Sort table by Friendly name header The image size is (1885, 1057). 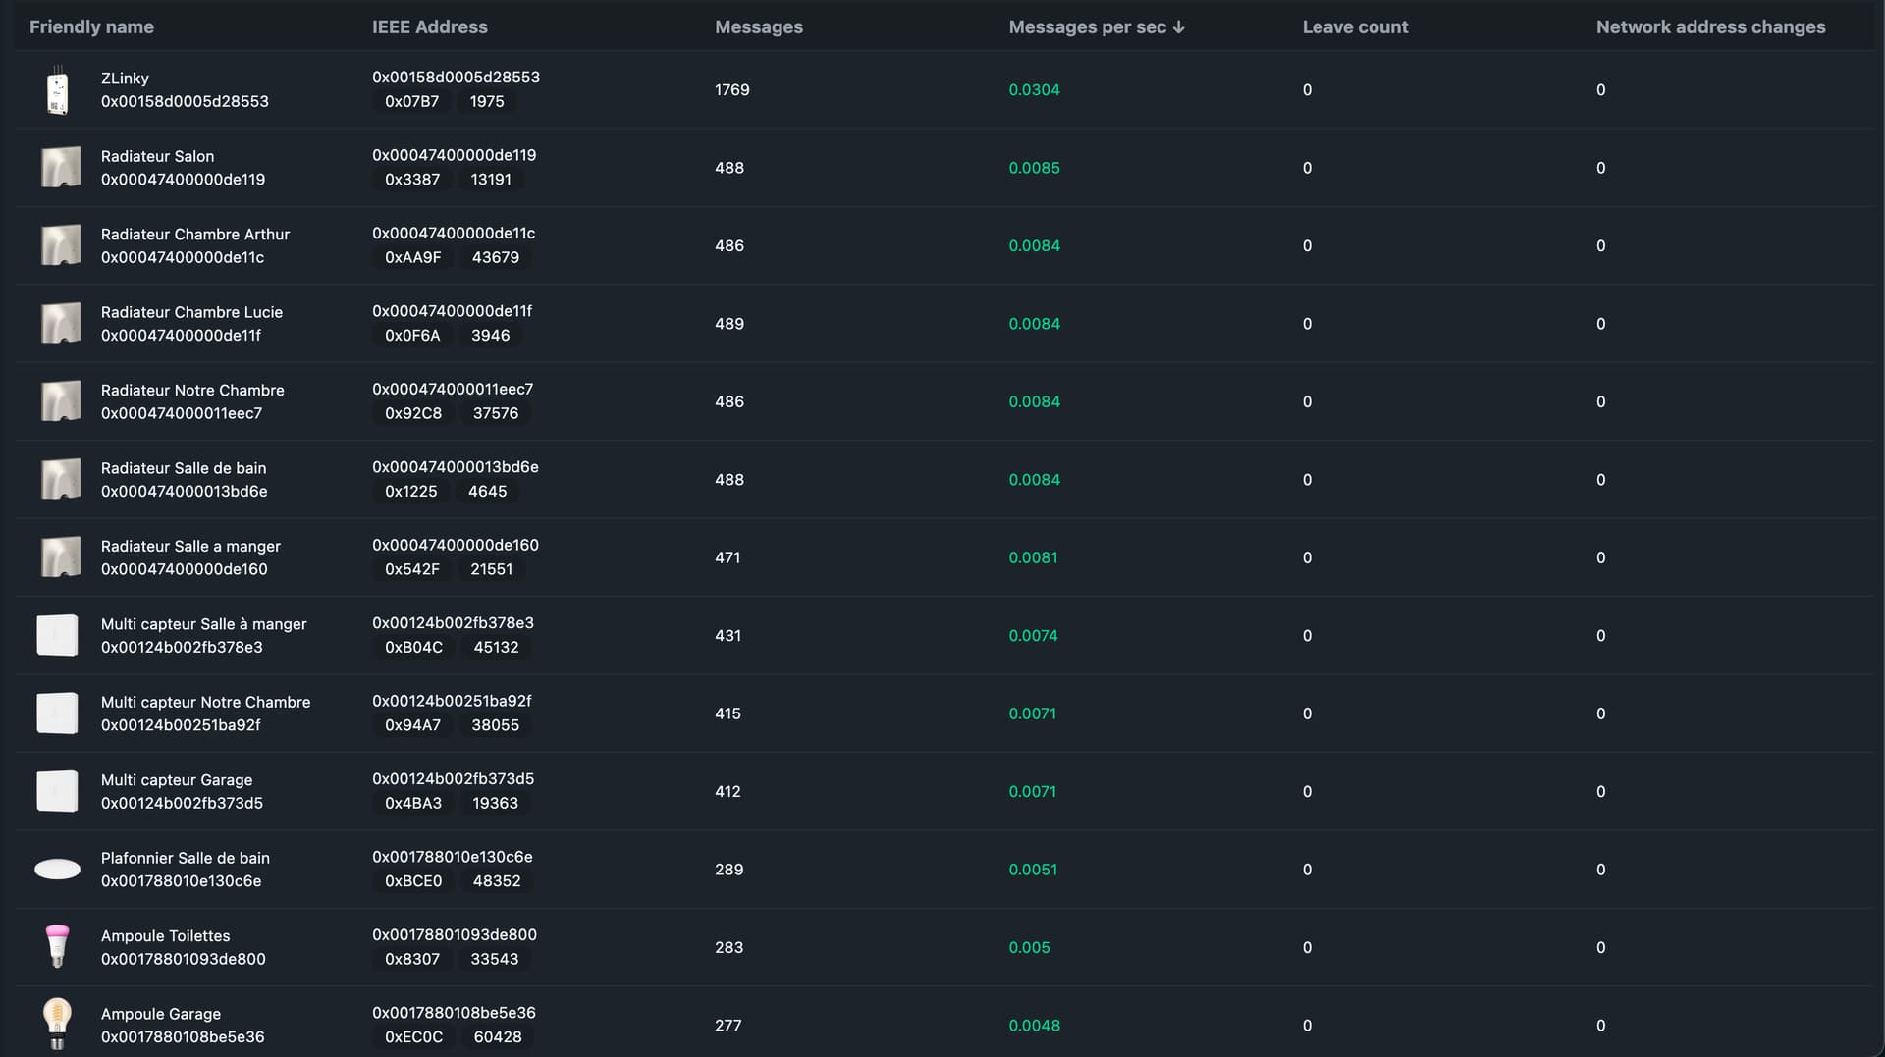pos(91,27)
